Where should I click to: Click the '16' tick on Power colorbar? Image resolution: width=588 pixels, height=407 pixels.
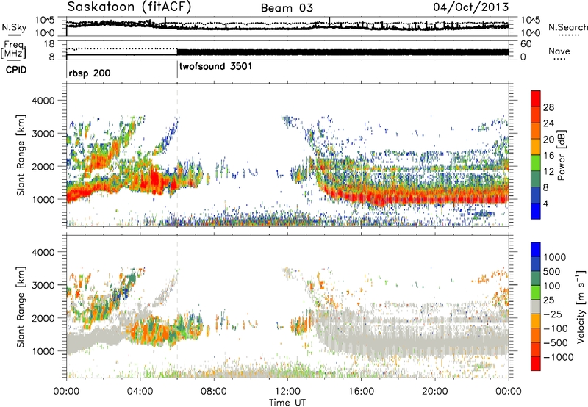point(548,155)
